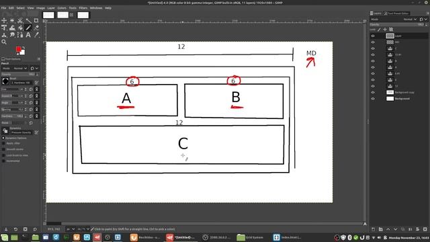Switch to index.html window in taskbar

(288, 237)
